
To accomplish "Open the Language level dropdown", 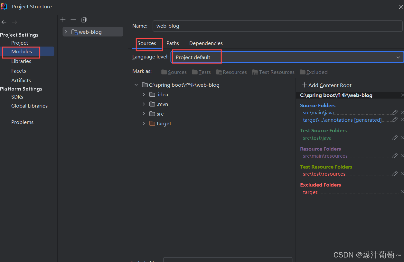I will pyautogui.click(x=287, y=57).
